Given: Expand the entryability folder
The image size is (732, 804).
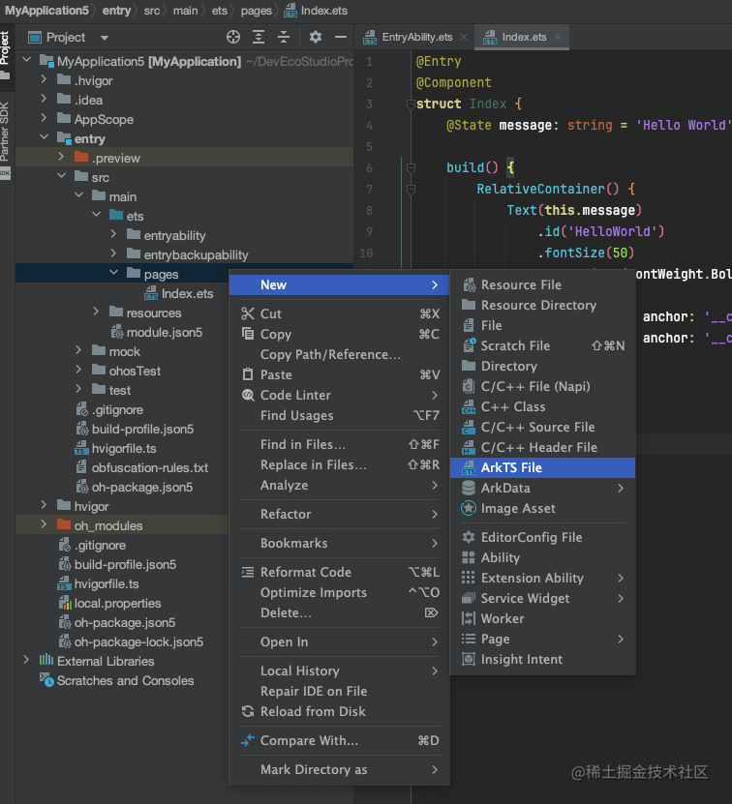Looking at the screenshot, I should pos(114,235).
